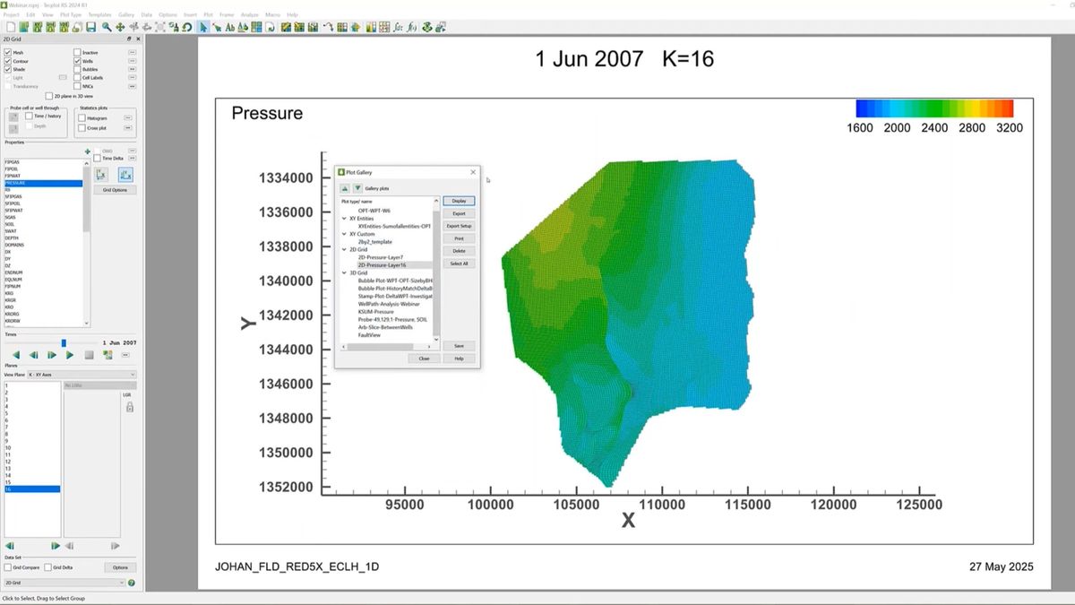The image size is (1075, 605).
Task: Uncheck Wells in the 2D Grid panel
Action: (x=78, y=61)
